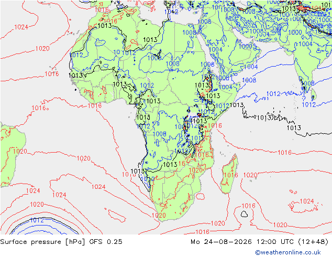The height and width of the screenshot is (257, 332).
Task: Click the red 1016 label off the Tanzania coast
Action: (x=215, y=126)
